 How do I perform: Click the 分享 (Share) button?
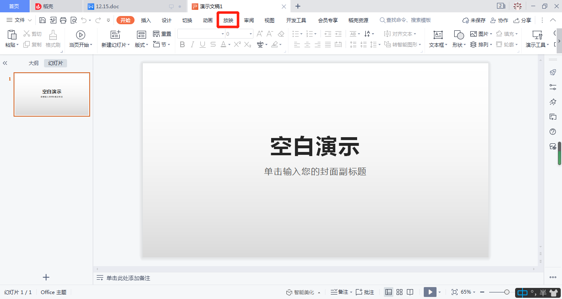(x=523, y=20)
